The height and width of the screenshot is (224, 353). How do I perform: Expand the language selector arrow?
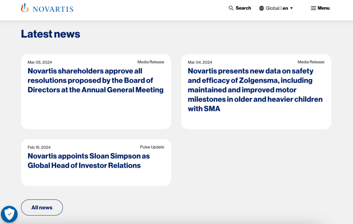pos(292,8)
